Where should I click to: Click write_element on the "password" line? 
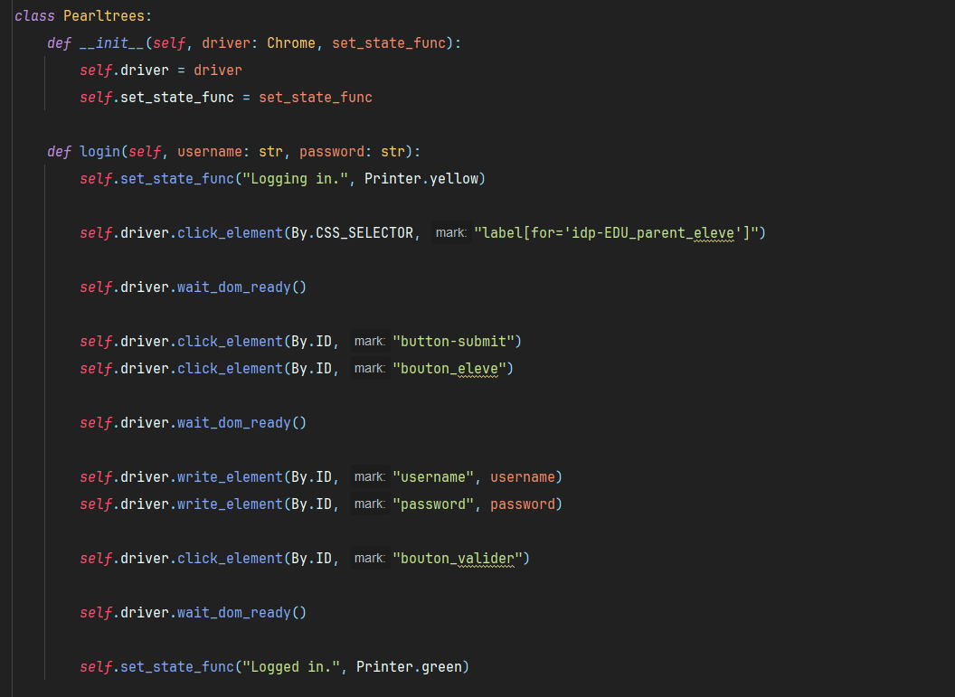(230, 504)
